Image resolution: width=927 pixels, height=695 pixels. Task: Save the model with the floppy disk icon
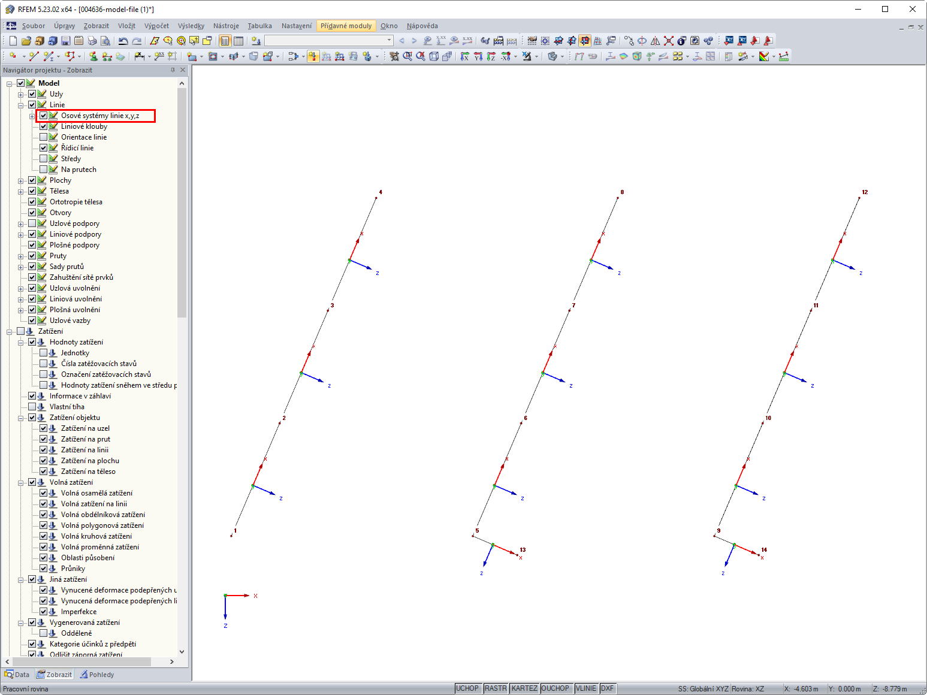(65, 41)
